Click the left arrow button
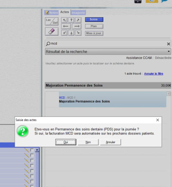This screenshot has width=172, height=187. pos(66,26)
